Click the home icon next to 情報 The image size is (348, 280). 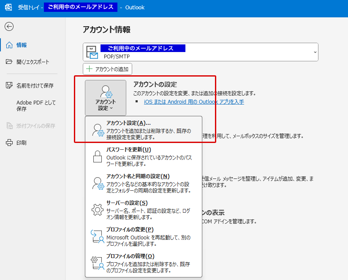9,45
